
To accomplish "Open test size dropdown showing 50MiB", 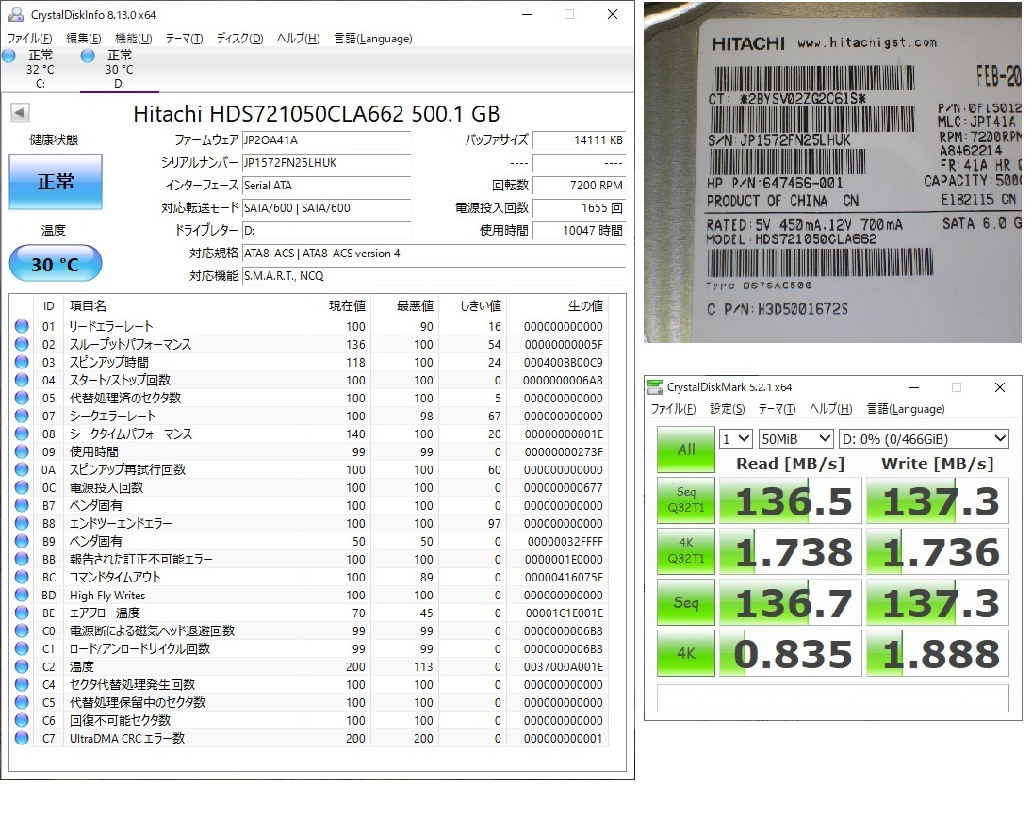I will [x=796, y=438].
